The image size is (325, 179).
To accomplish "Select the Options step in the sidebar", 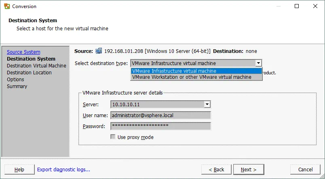I will [x=15, y=80].
